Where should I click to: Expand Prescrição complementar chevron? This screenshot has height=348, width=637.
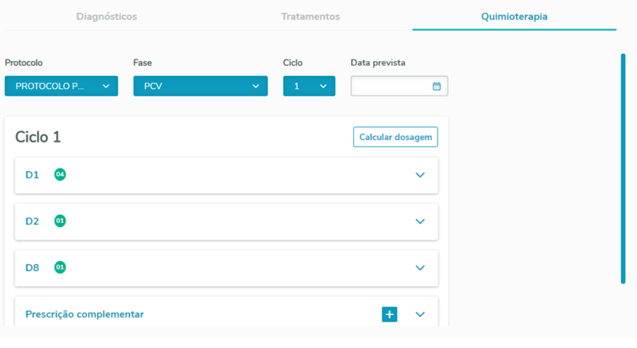[420, 314]
